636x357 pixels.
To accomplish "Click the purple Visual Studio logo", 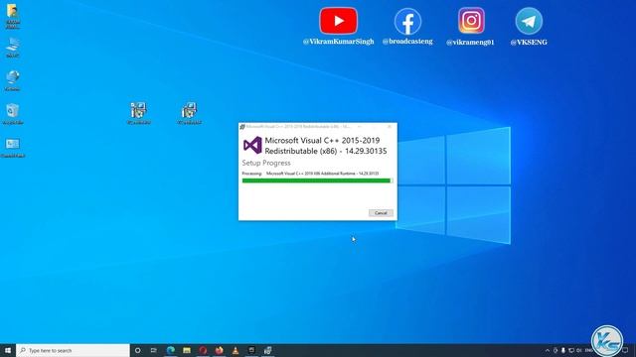I will (x=252, y=145).
